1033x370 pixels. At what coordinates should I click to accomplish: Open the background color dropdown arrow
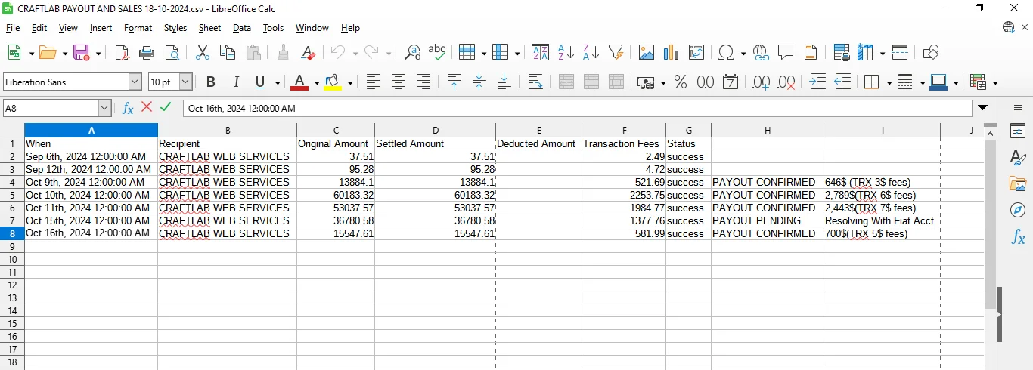[x=350, y=82]
